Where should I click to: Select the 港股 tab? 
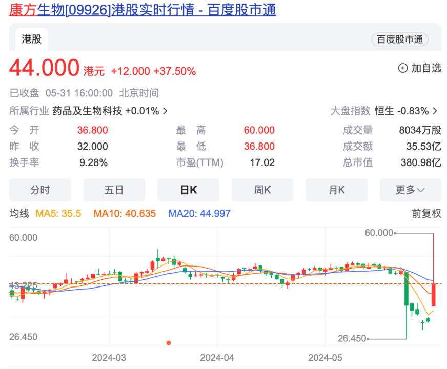coord(32,39)
